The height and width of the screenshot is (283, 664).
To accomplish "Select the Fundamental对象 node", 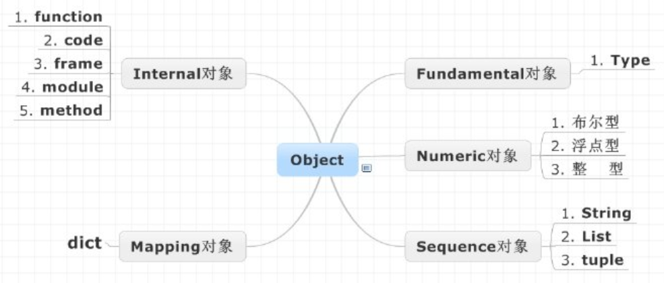I will [x=487, y=73].
